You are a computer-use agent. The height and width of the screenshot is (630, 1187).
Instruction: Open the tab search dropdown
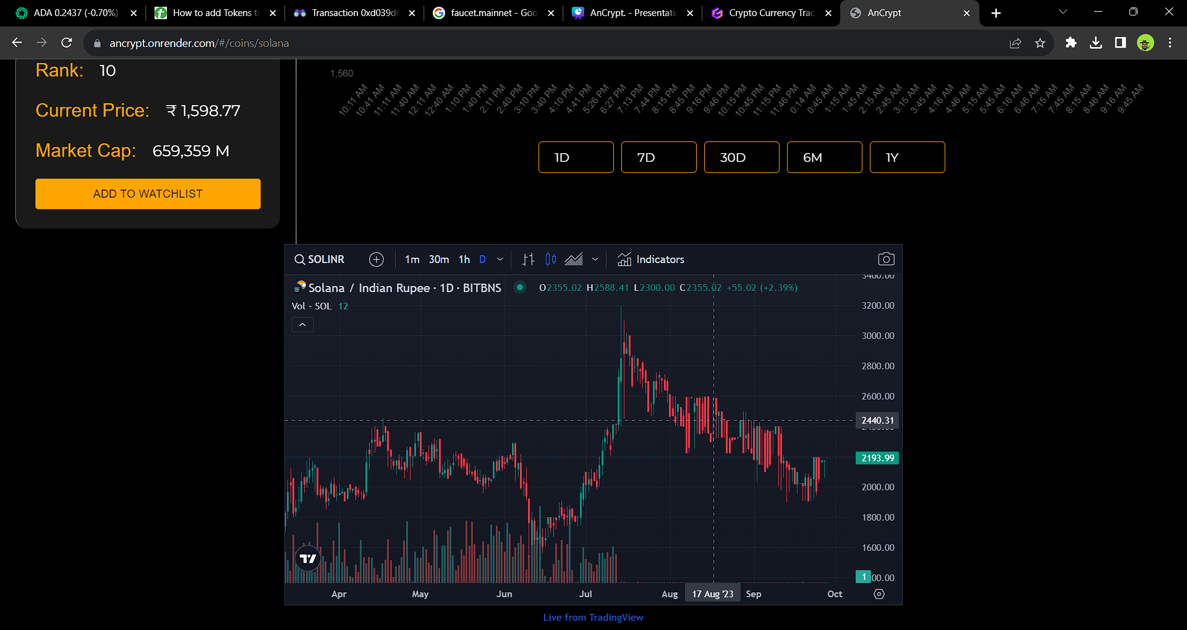[1063, 12]
